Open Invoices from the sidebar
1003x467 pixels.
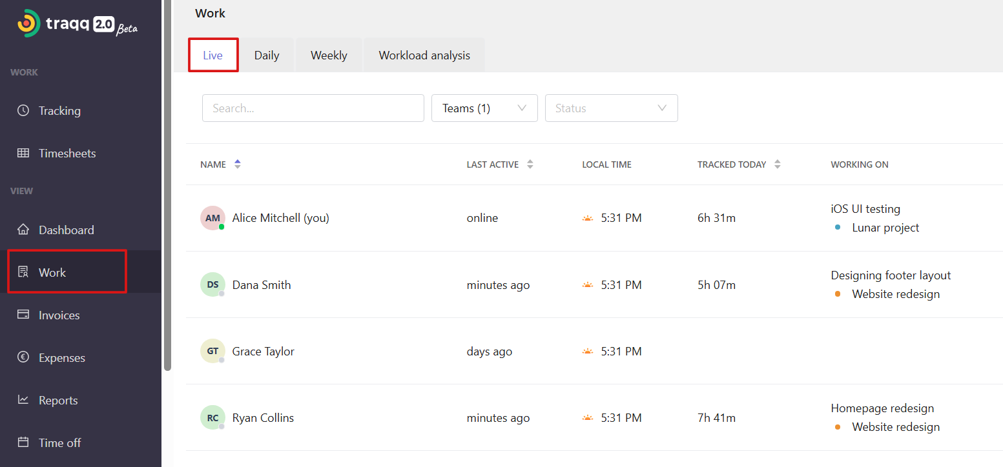(81, 315)
